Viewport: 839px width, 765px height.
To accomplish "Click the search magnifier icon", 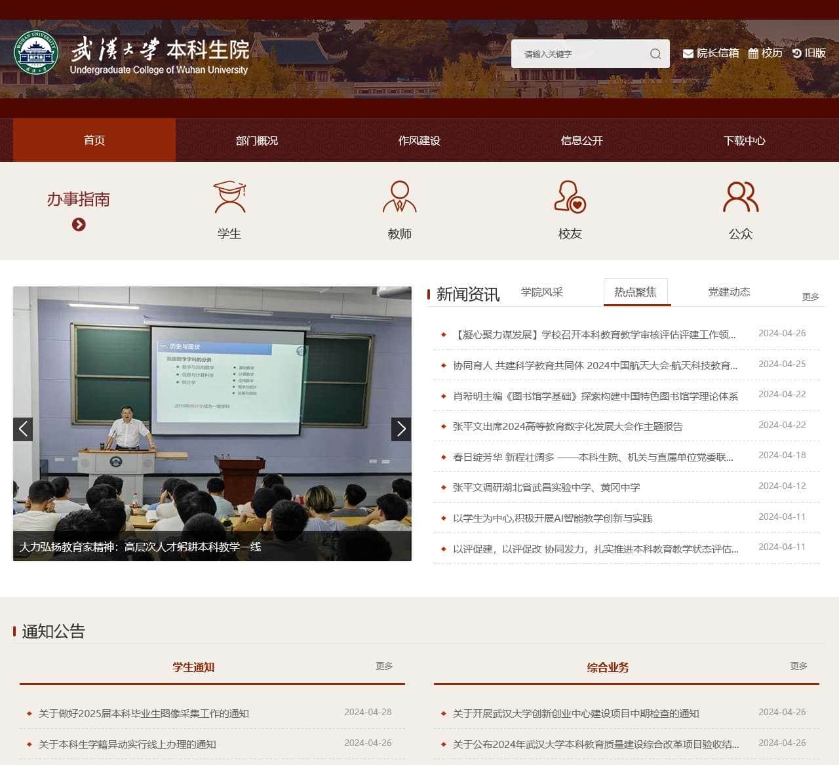I will pyautogui.click(x=655, y=54).
